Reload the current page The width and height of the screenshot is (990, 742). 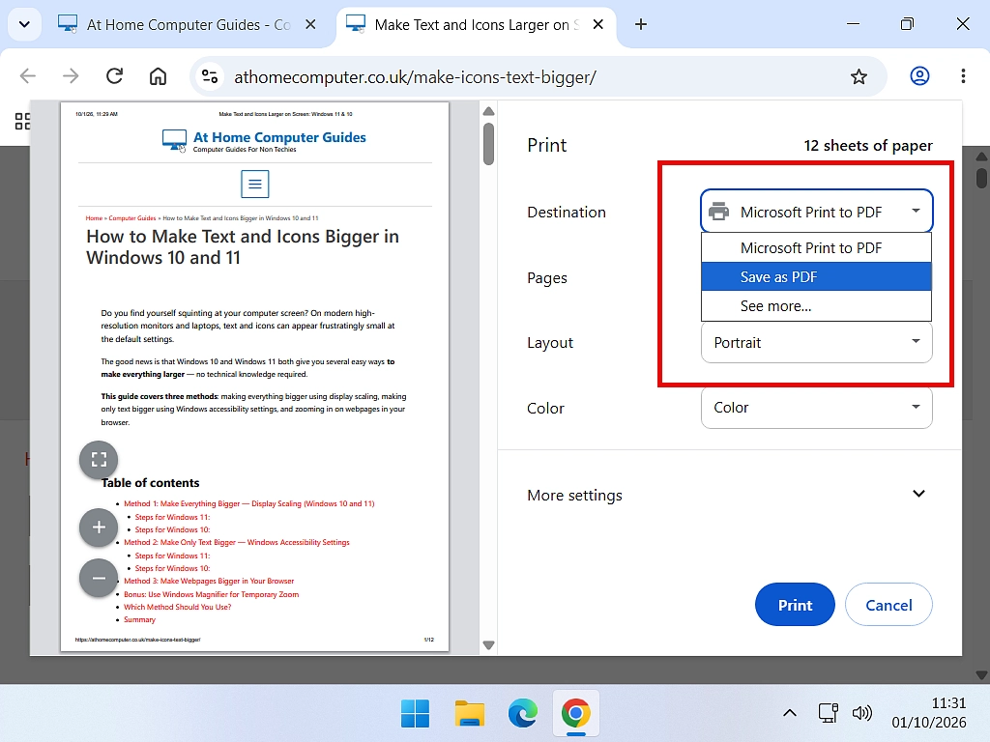[x=114, y=76]
